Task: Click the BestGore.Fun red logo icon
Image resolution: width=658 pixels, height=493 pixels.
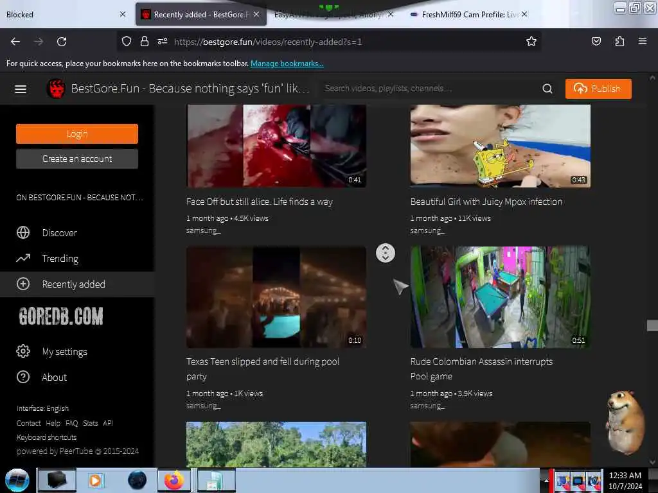Action: (56, 89)
